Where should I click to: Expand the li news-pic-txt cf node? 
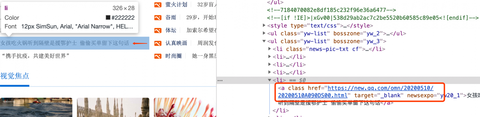tap(270, 49)
